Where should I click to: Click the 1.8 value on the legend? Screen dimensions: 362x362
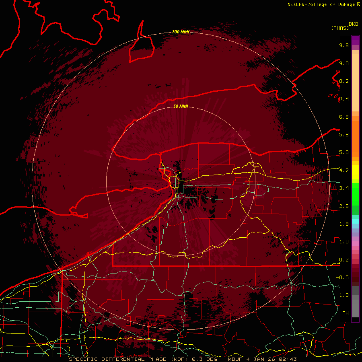[344, 224]
